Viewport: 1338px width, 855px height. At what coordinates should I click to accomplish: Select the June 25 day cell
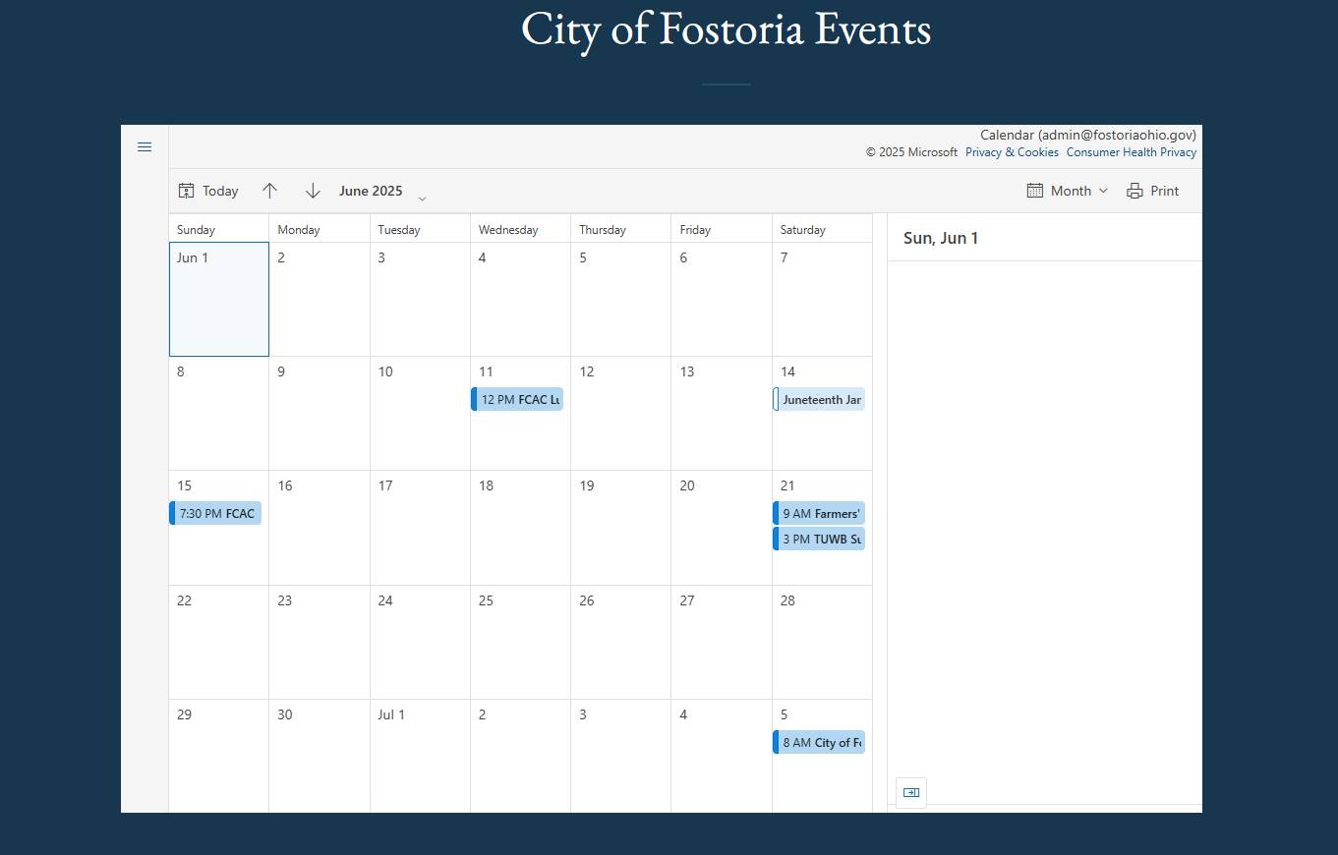[x=520, y=642]
